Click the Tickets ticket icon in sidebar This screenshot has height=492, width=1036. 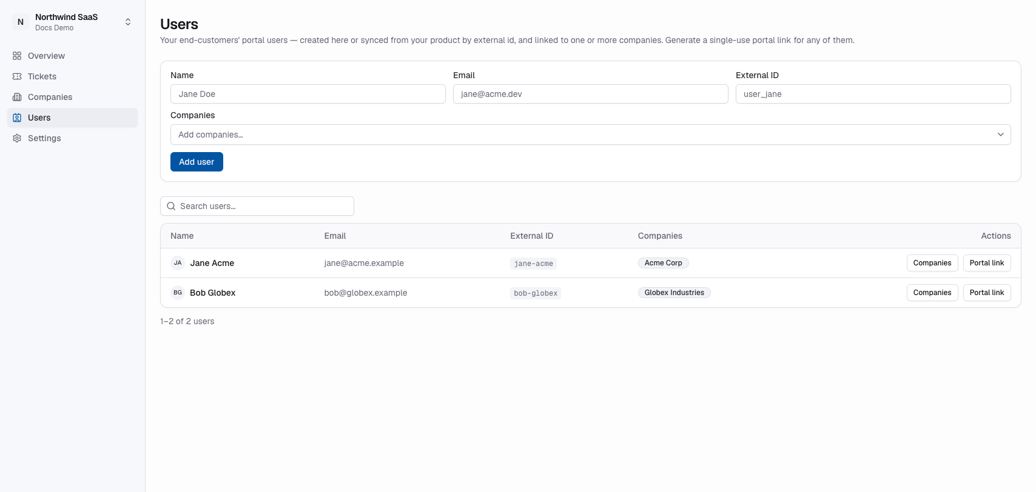coord(17,76)
